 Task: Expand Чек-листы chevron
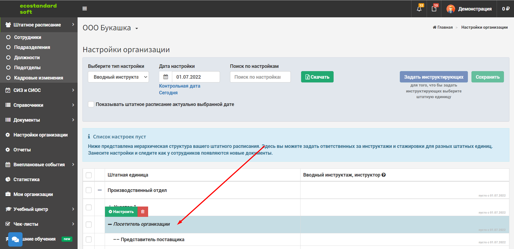73,224
